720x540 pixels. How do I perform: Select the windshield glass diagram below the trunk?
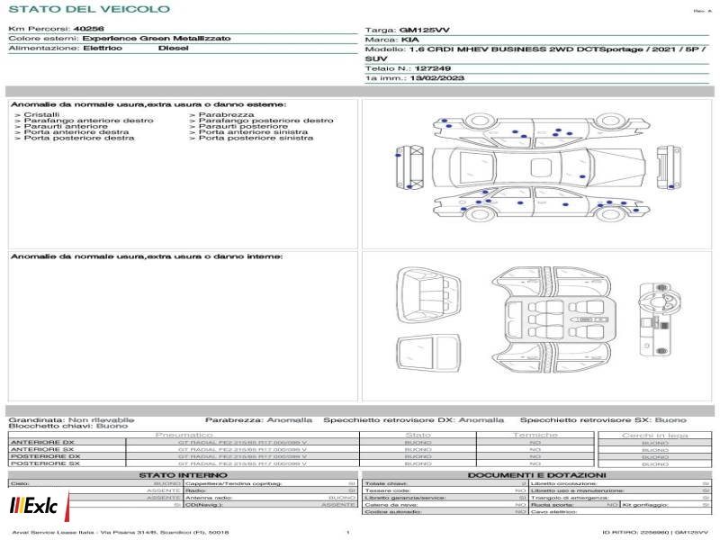(x=429, y=353)
